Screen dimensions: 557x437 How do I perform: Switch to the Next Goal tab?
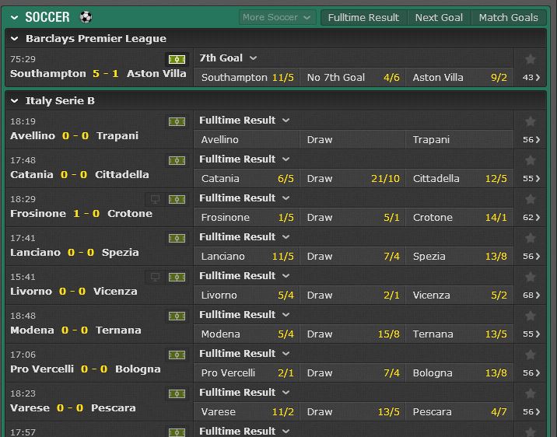pos(439,17)
